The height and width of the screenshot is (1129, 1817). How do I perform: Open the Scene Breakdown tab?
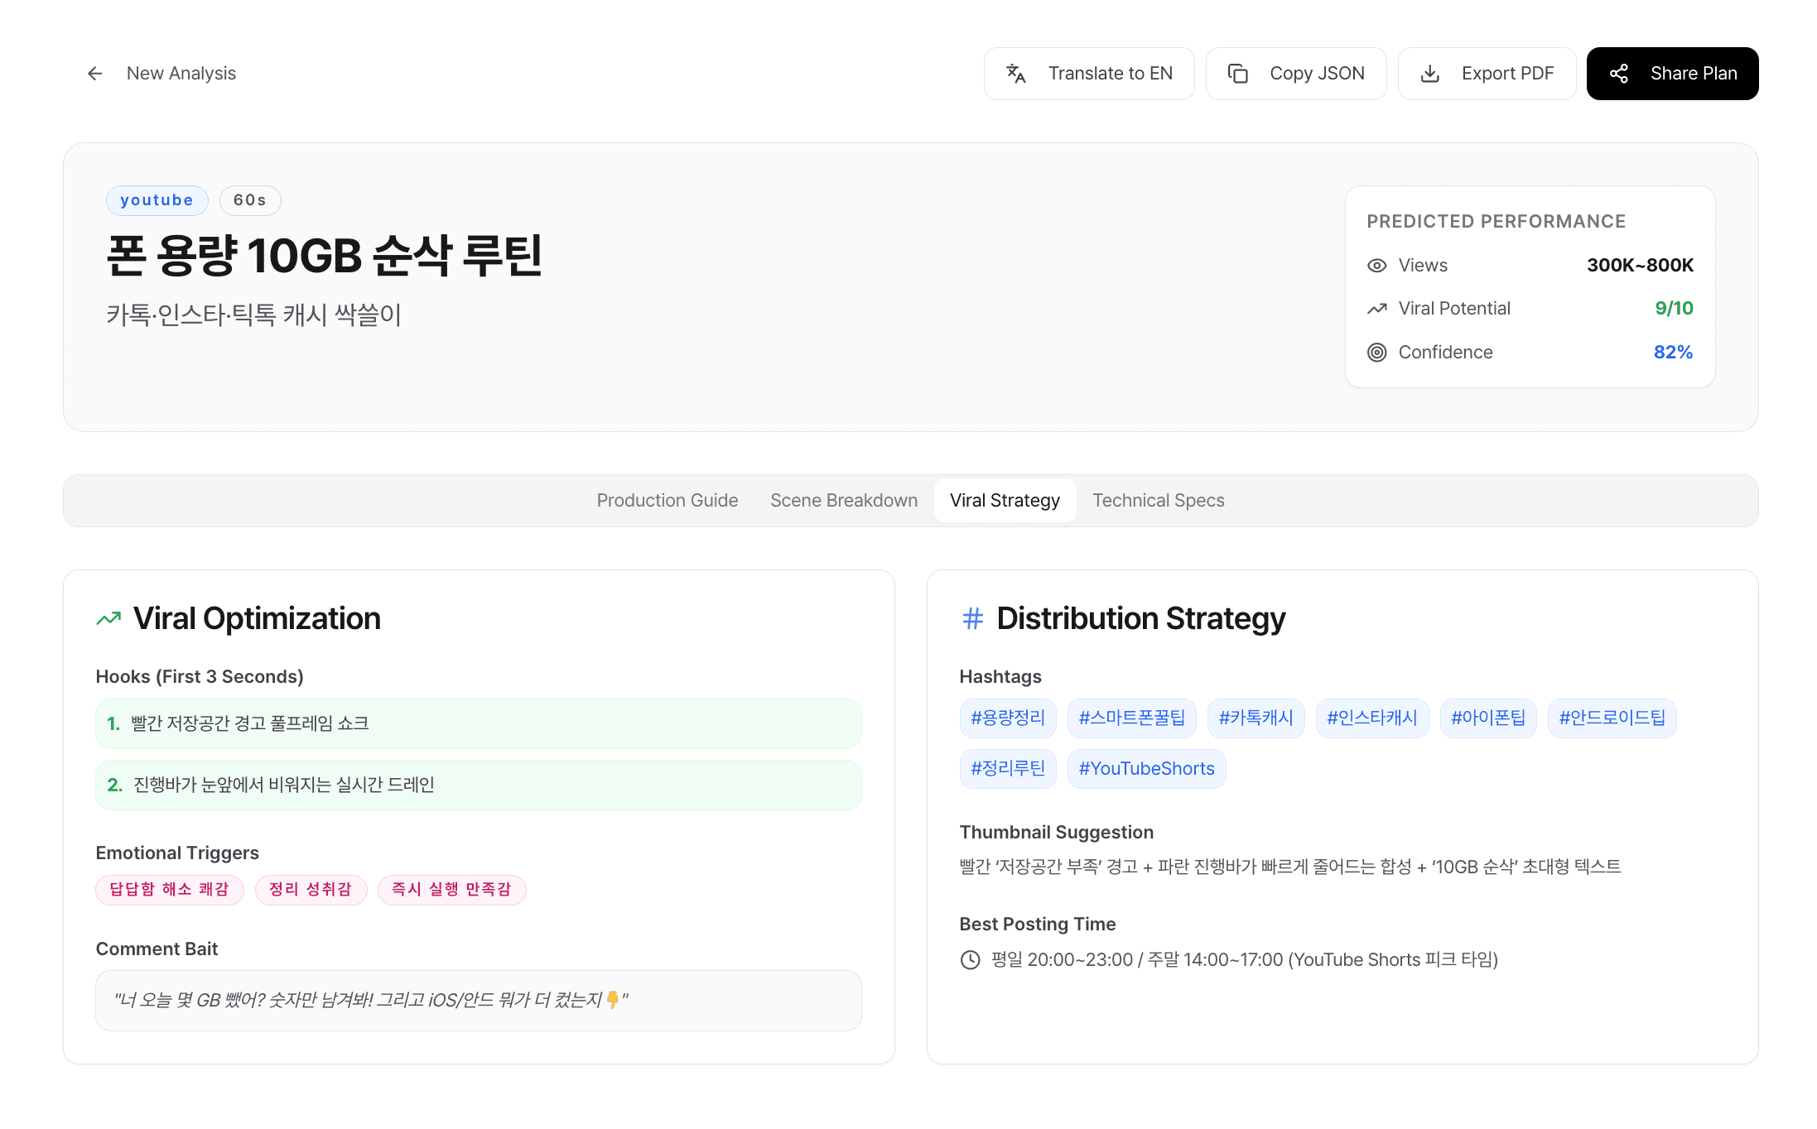(844, 500)
